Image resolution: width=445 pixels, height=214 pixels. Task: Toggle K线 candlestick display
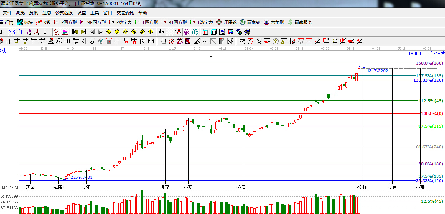pyautogui.click(x=43, y=22)
